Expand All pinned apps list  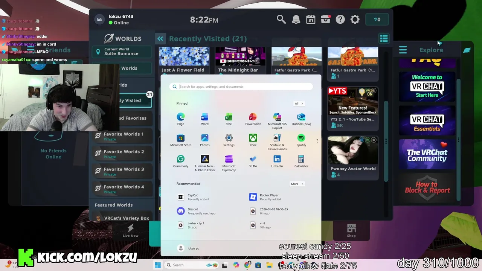(299, 104)
